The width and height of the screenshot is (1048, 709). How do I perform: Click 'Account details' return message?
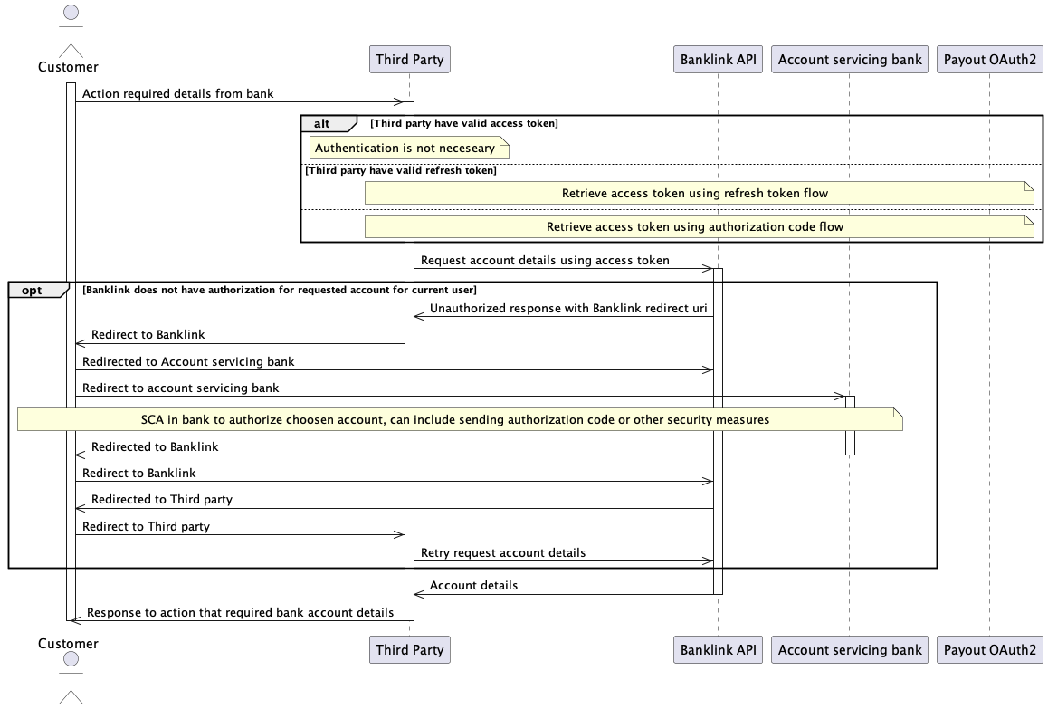473,585
